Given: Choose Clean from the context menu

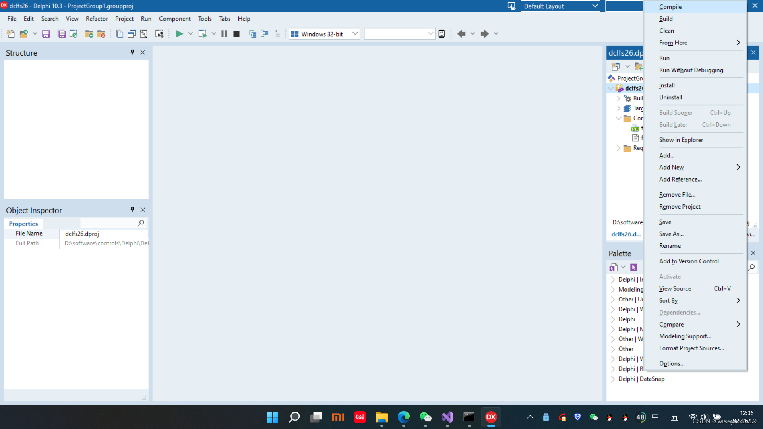Looking at the screenshot, I should click(695, 31).
